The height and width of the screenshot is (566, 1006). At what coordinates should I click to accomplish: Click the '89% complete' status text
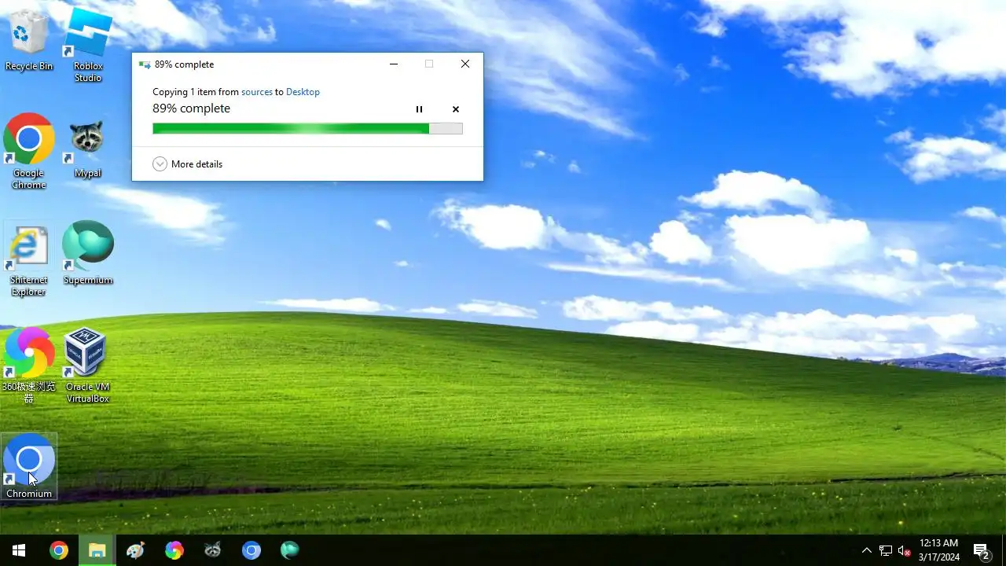coord(191,108)
